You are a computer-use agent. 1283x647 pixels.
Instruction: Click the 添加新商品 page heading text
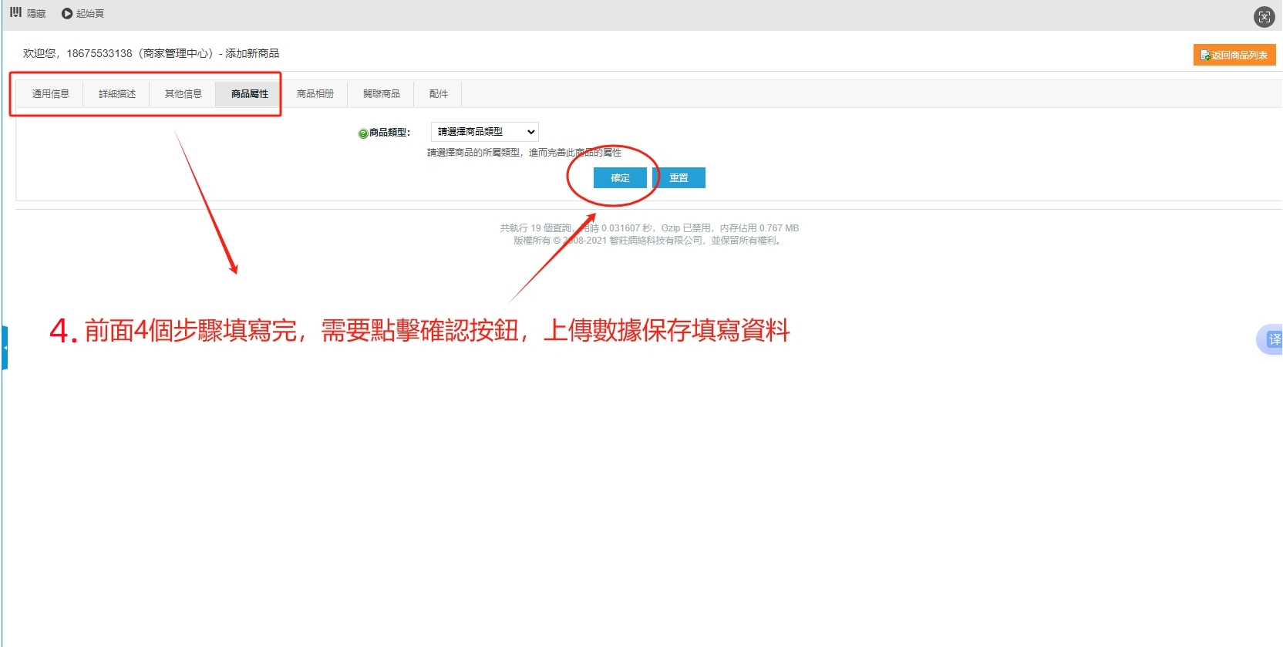(252, 53)
